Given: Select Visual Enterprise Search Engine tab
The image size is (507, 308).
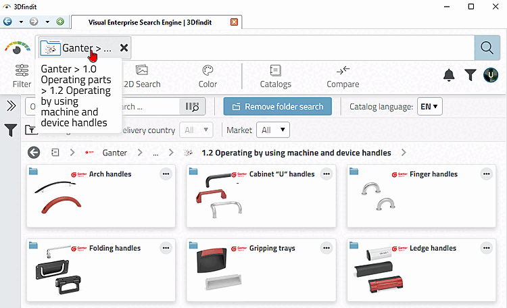Looking at the screenshot, I should (x=150, y=22).
